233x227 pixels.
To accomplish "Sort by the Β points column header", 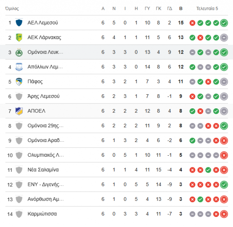I will pyautogui.click(x=181, y=9).
